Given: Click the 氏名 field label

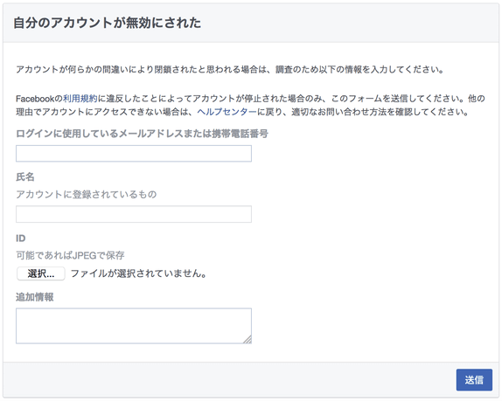Looking at the screenshot, I should click(25, 176).
